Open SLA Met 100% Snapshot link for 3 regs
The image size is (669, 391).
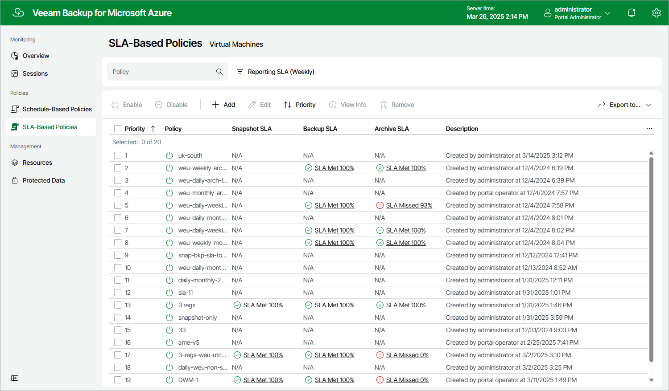263,305
